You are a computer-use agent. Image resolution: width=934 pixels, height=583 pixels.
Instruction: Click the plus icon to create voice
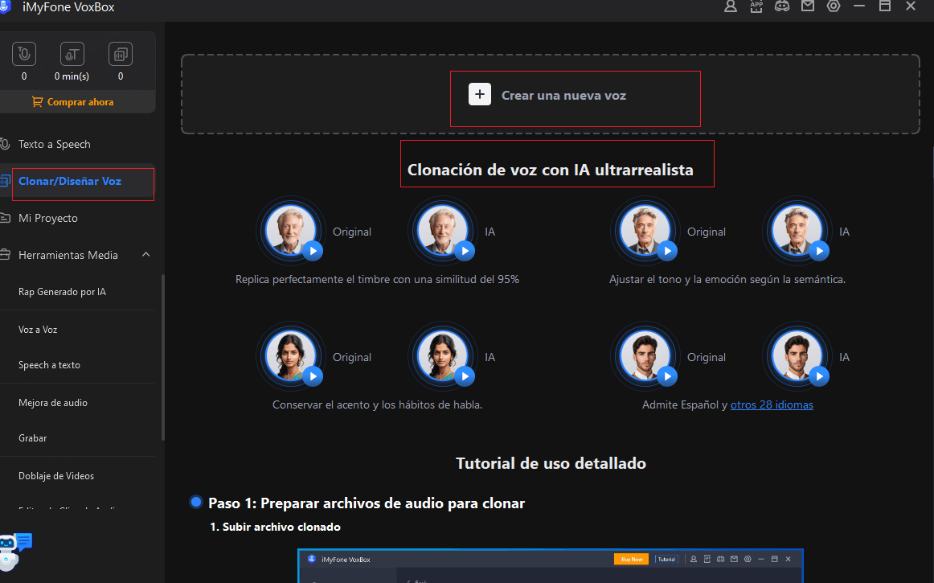(480, 94)
